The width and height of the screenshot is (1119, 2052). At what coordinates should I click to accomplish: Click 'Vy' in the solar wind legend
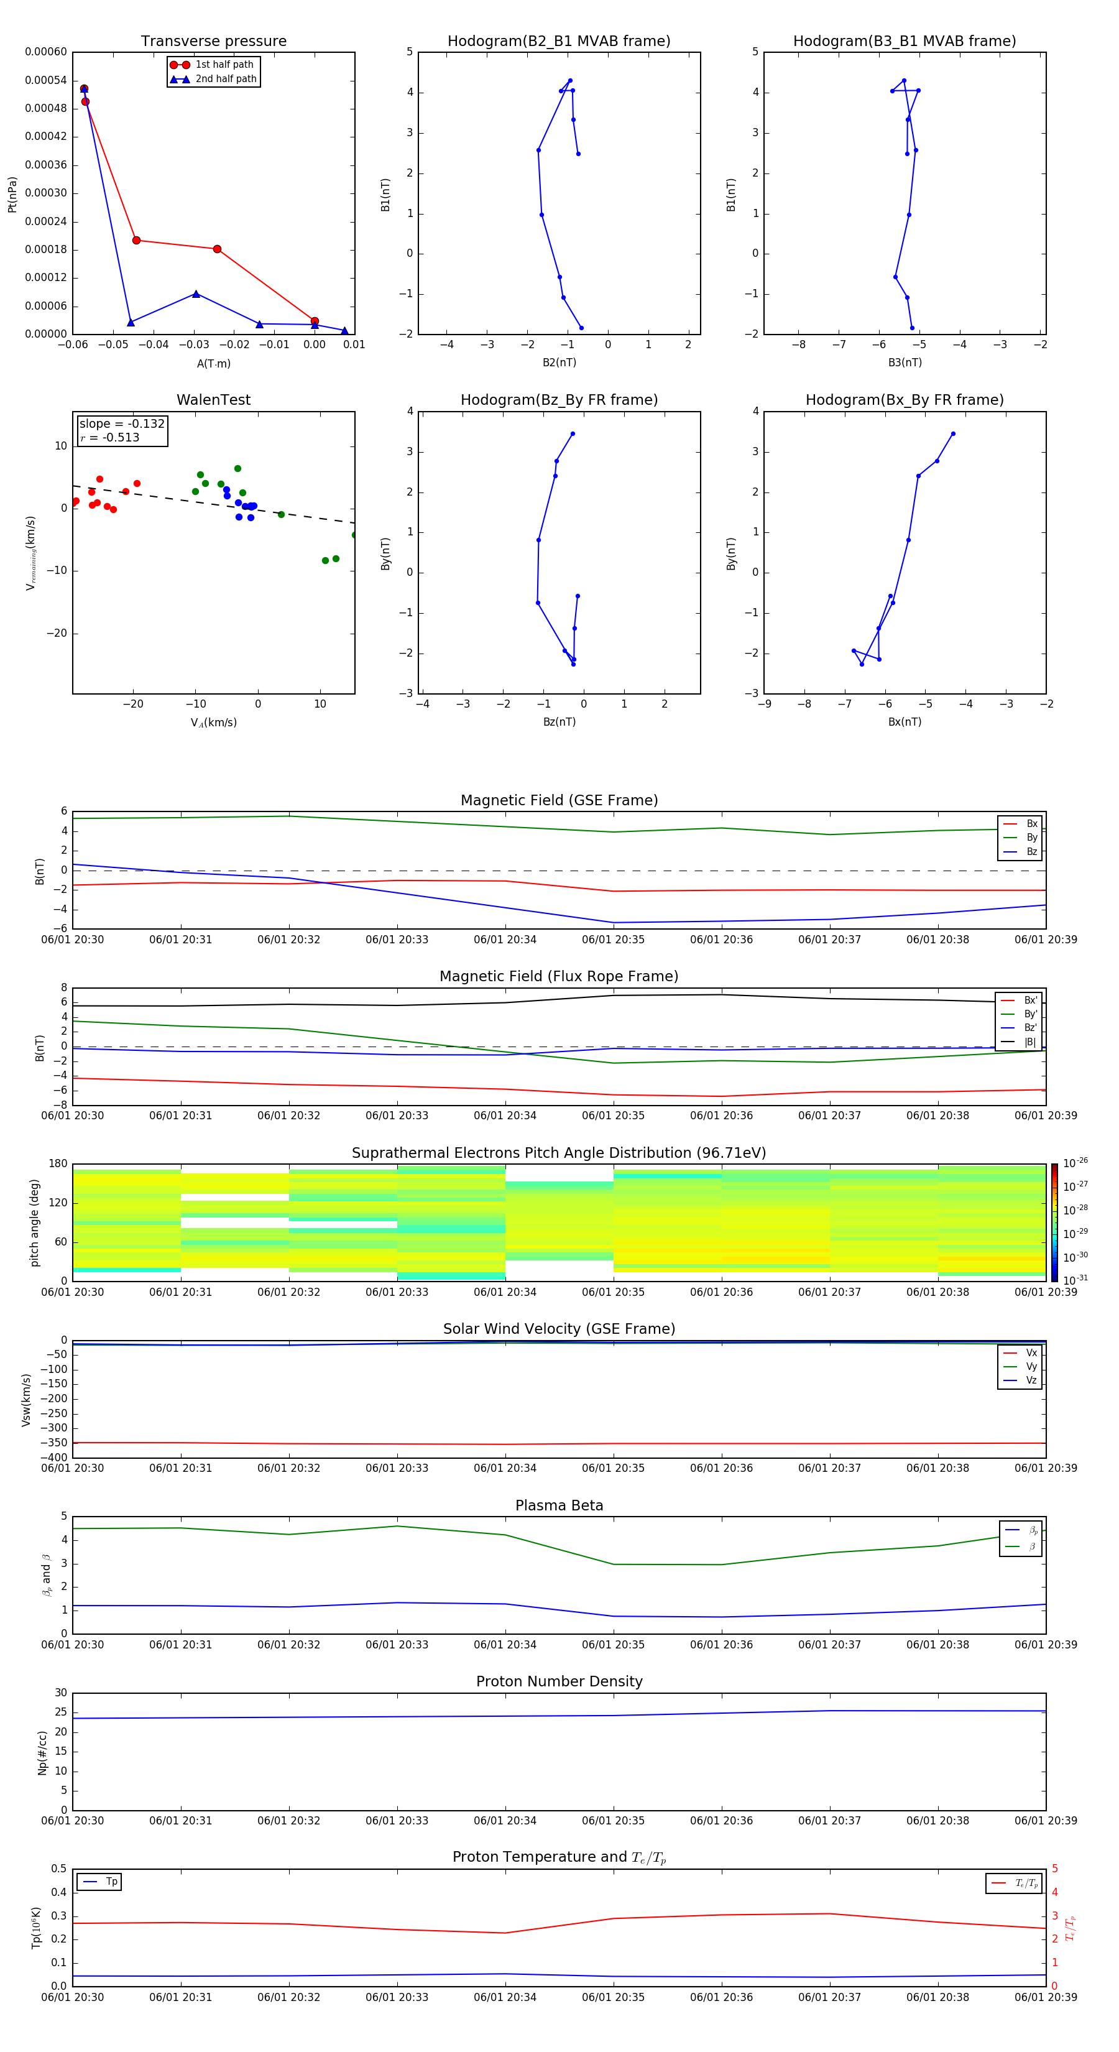point(1021,1367)
